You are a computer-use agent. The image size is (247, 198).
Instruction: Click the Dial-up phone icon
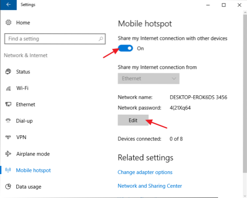(8, 121)
